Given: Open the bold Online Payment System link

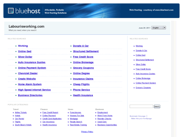Looking at the screenshot, I should coord(32,68).
